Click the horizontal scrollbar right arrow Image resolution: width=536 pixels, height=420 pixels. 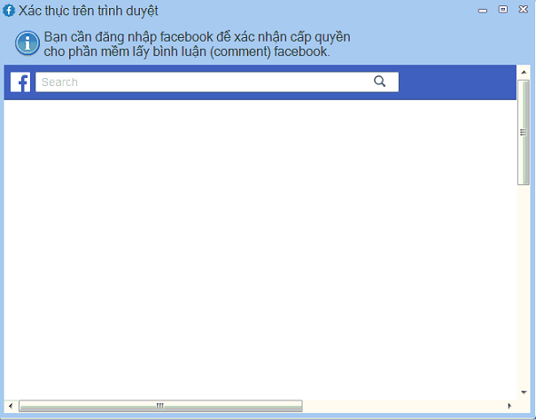click(x=509, y=406)
